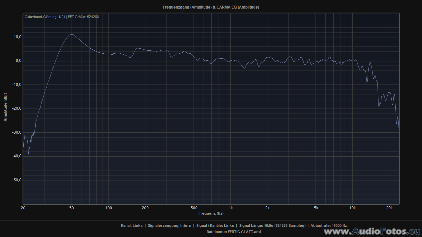Click the '2k' frequency axis tick label

point(267,208)
